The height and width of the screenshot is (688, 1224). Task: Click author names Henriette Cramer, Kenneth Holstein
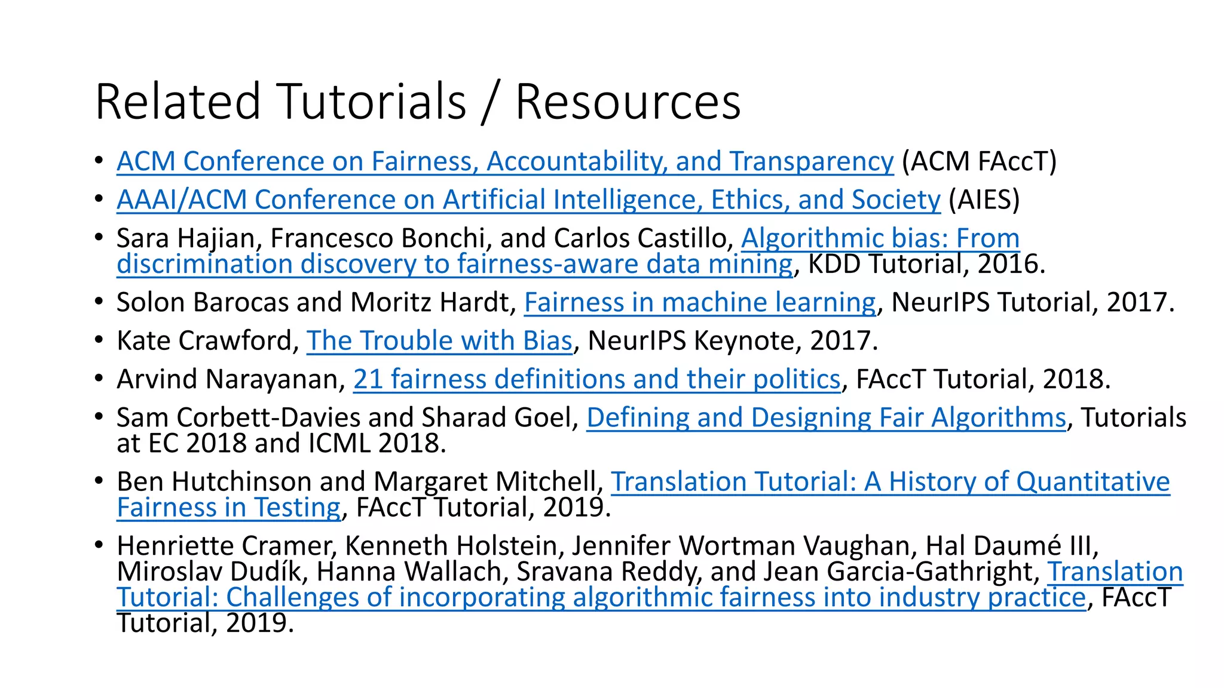(336, 546)
